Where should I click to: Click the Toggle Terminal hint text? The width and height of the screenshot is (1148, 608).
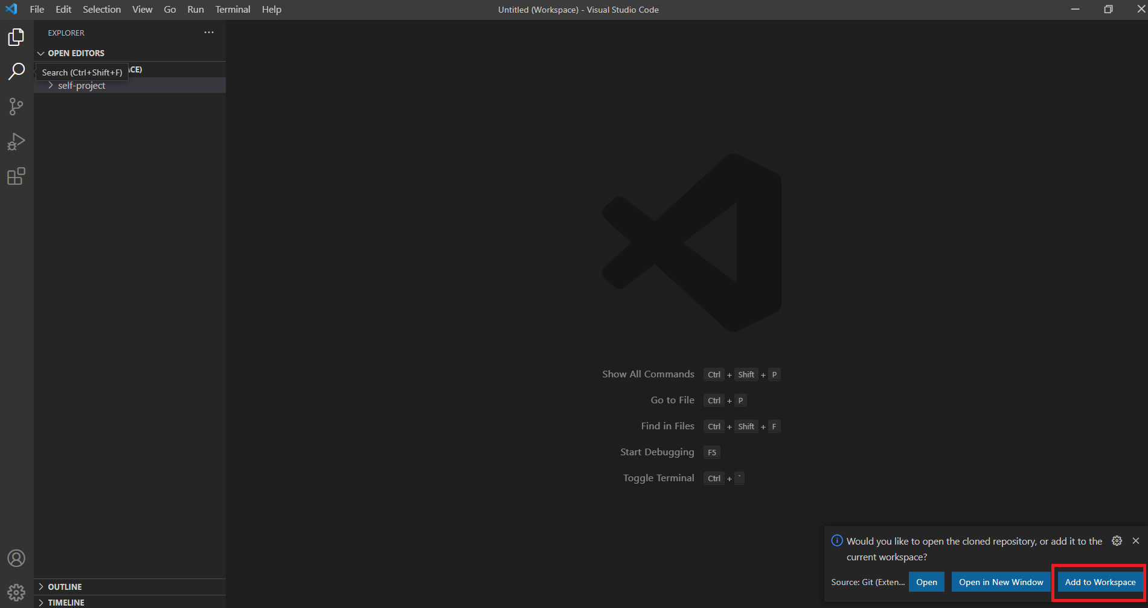[x=658, y=478]
